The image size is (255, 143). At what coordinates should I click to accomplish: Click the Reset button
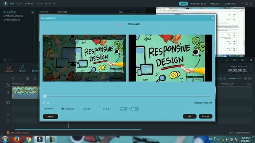click(x=51, y=116)
